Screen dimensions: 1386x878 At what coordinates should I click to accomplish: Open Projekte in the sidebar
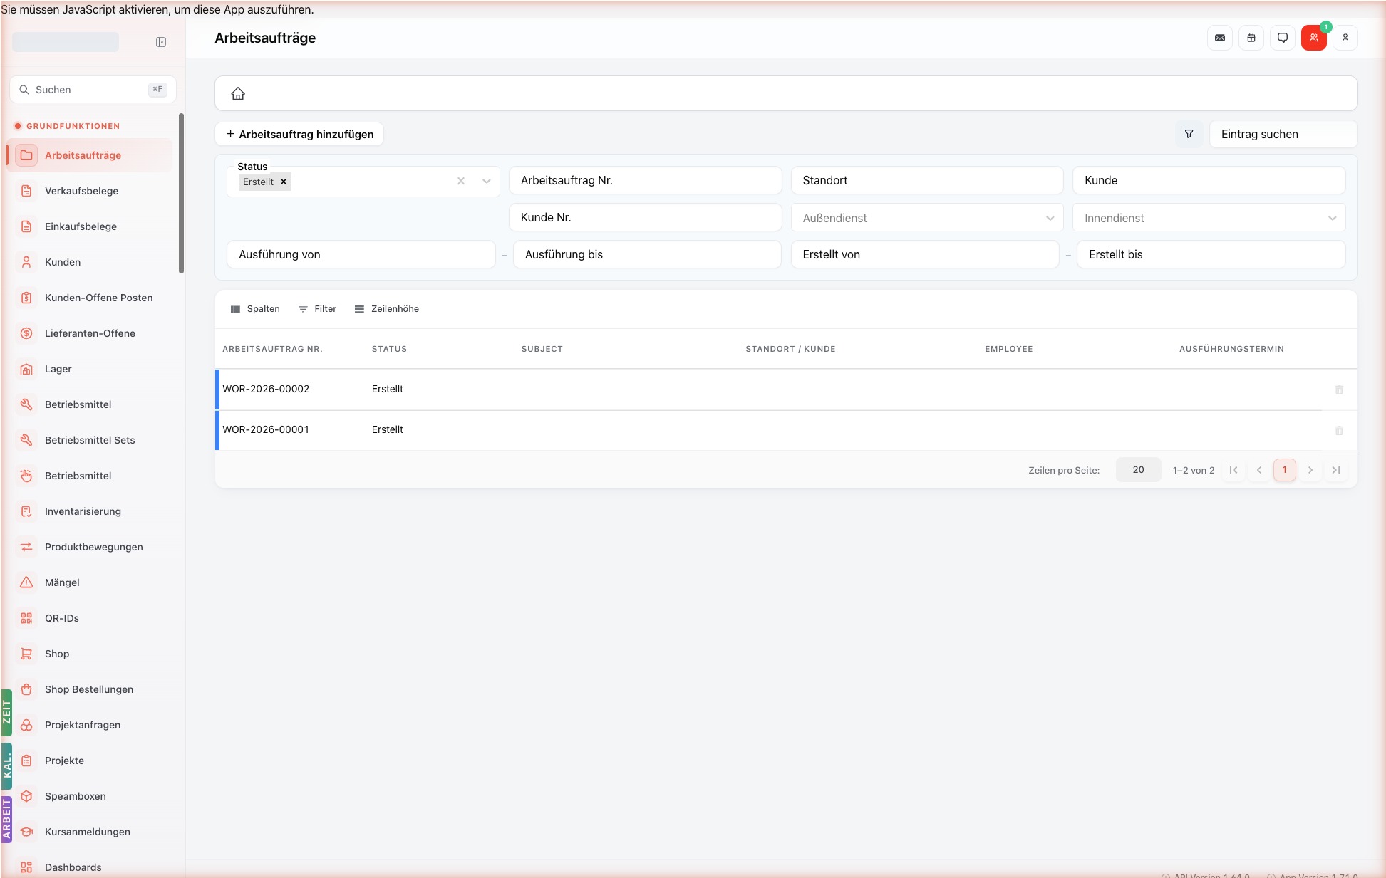click(90, 761)
